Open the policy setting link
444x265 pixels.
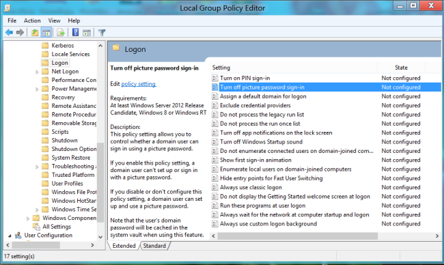[x=139, y=84]
